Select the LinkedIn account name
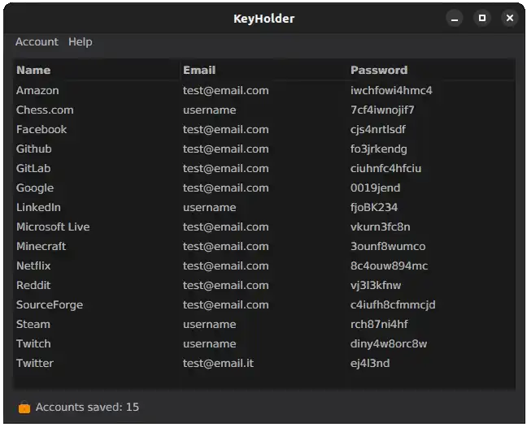Image resolution: width=527 pixels, height=427 pixels. 39,207
